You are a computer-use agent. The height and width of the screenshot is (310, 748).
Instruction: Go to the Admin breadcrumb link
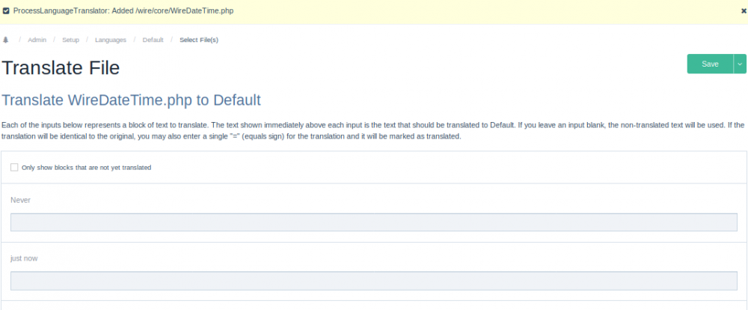coord(37,40)
